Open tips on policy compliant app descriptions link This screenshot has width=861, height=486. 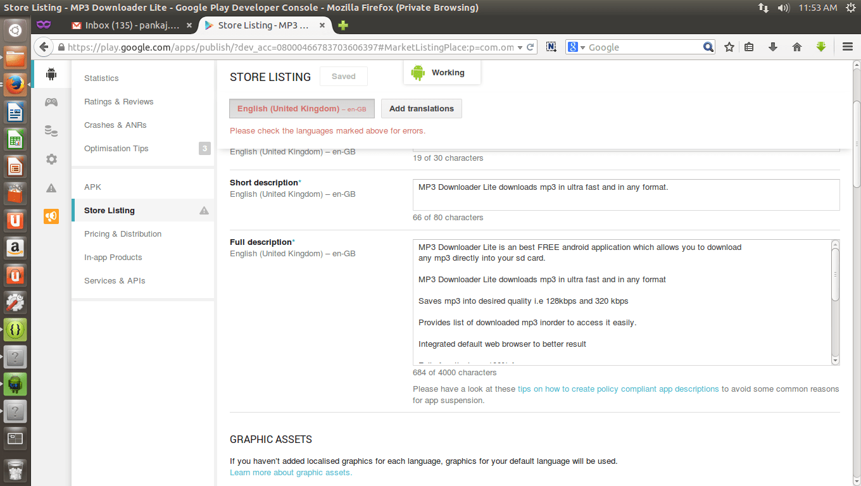[x=619, y=389]
